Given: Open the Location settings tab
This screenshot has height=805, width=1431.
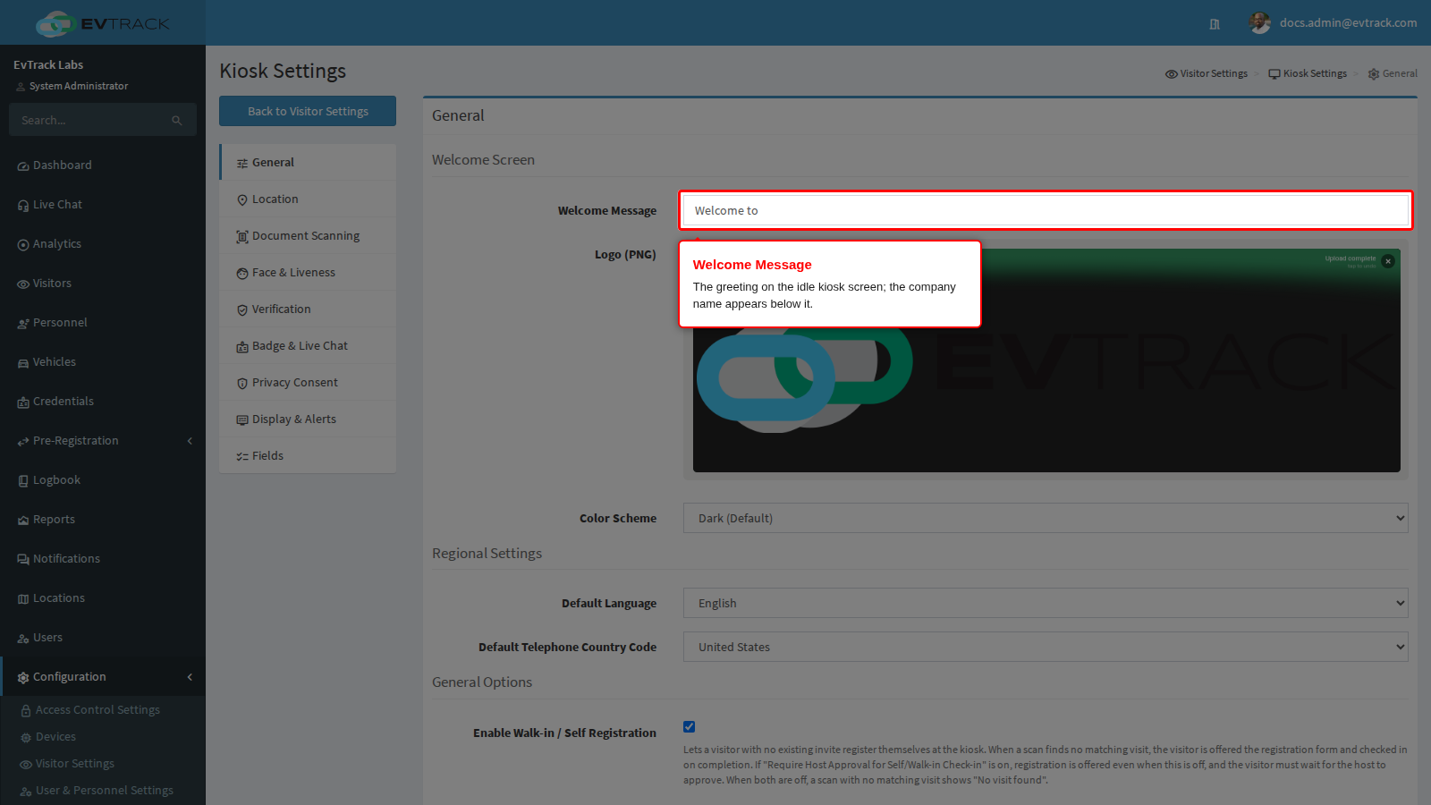Looking at the screenshot, I should click(x=308, y=199).
